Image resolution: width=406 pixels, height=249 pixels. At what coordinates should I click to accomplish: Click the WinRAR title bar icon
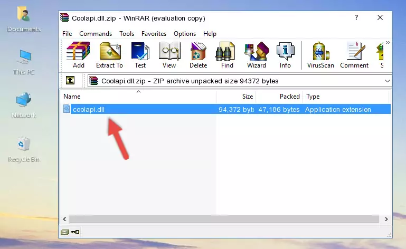point(64,17)
